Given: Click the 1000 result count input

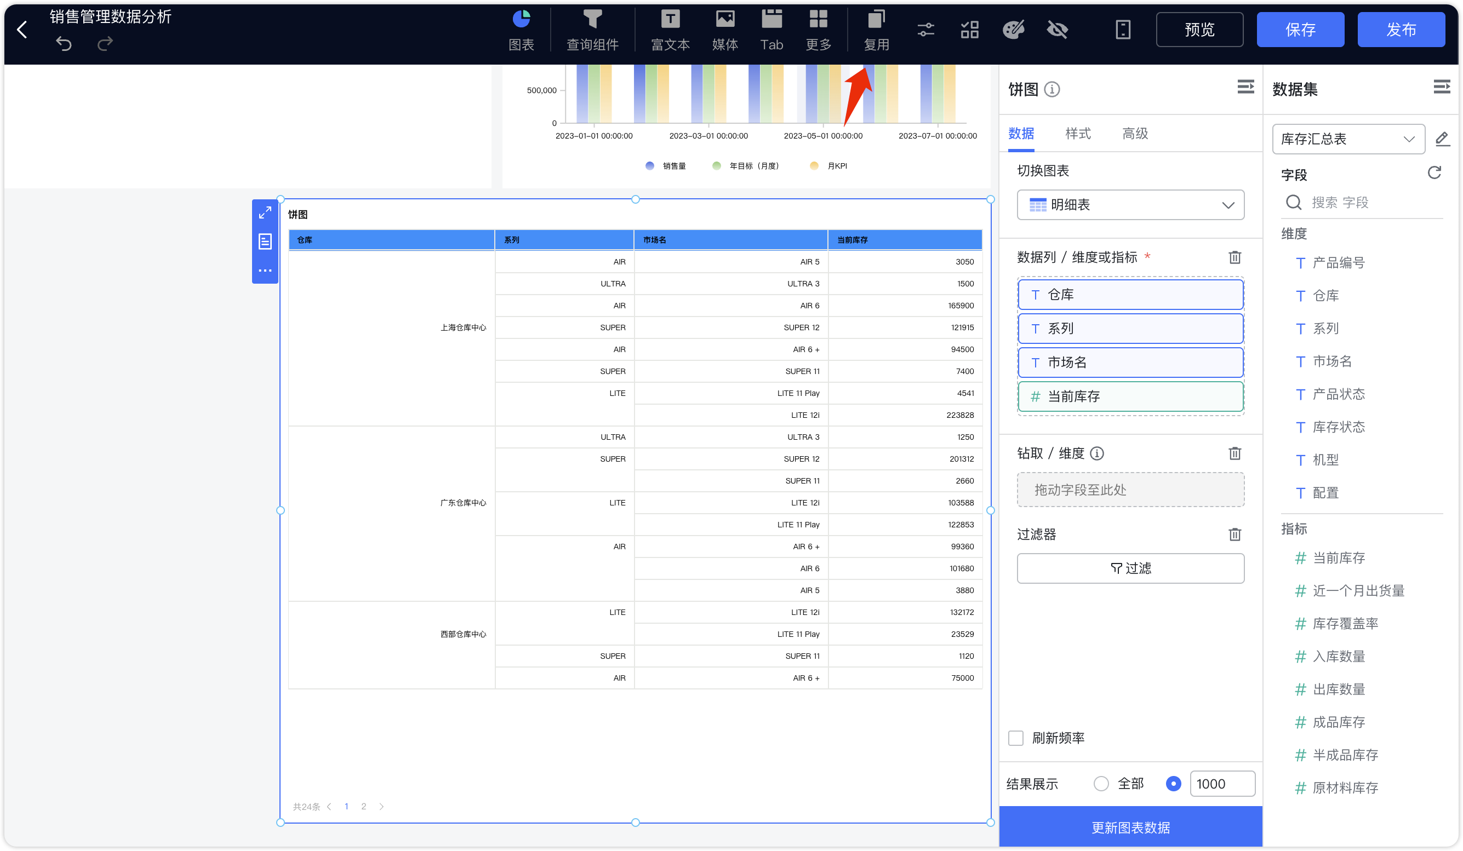Looking at the screenshot, I should [x=1221, y=784].
